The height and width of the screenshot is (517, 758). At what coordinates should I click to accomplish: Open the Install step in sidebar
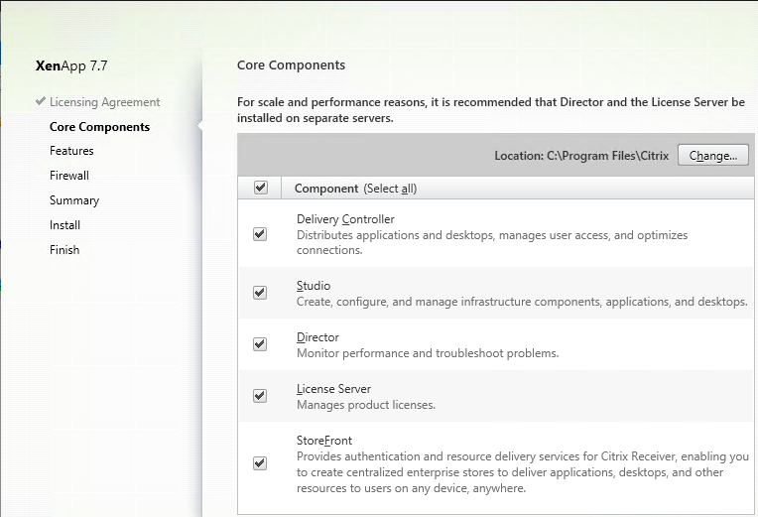64,225
